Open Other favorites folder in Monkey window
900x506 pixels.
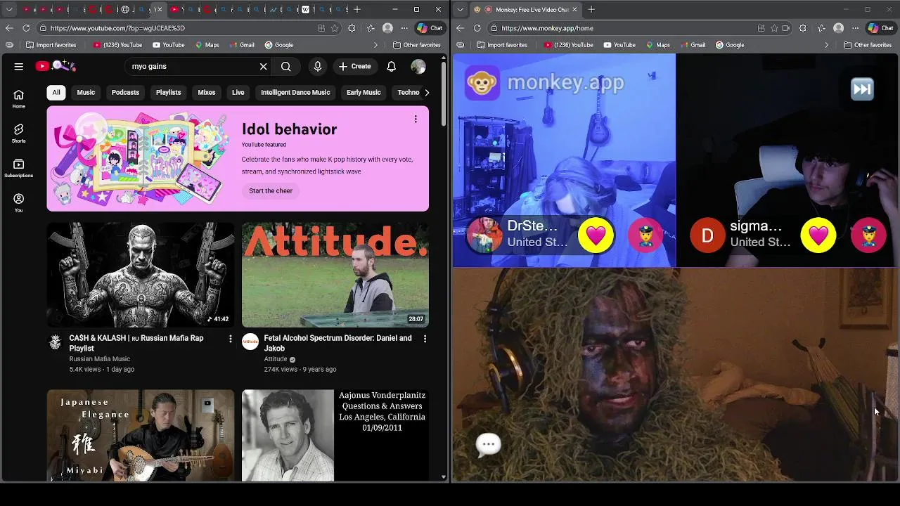[x=868, y=45]
